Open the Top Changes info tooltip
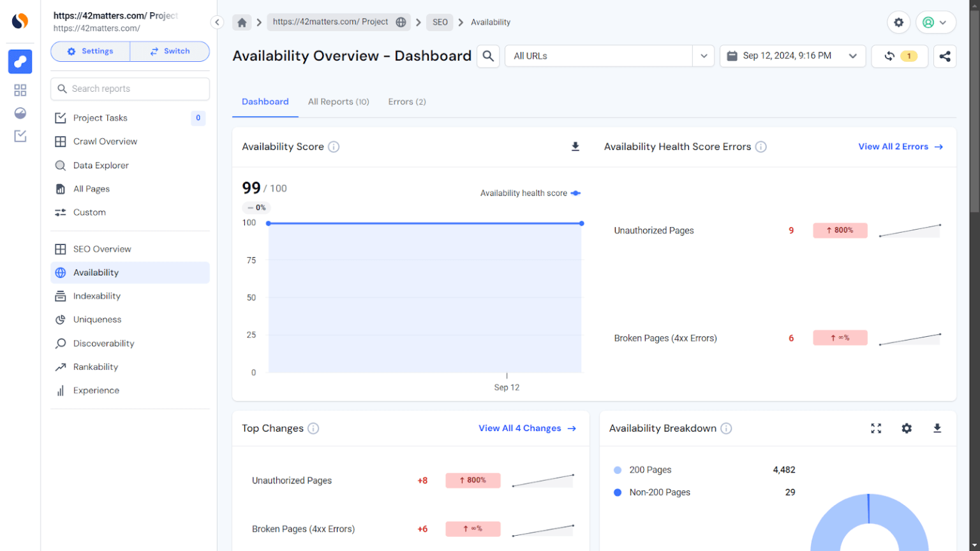 [313, 428]
